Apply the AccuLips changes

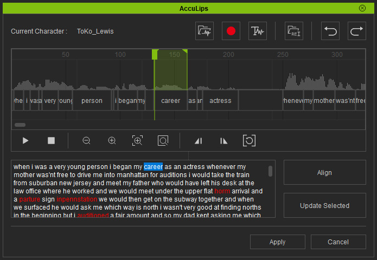point(277,242)
